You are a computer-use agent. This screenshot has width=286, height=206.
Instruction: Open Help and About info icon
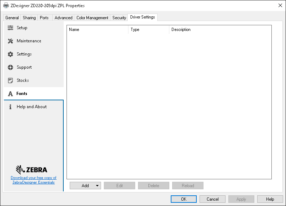[x=11, y=107]
